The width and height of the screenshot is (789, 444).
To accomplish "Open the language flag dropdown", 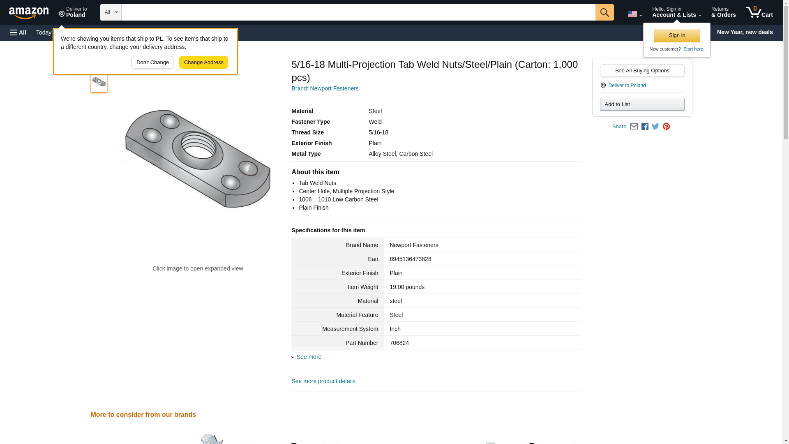I will click(634, 14).
